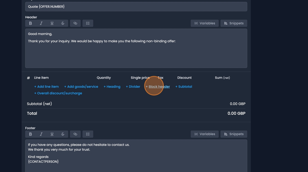Apply italic formatting in the Header editor
This screenshot has height=172, width=308.
point(41,23)
